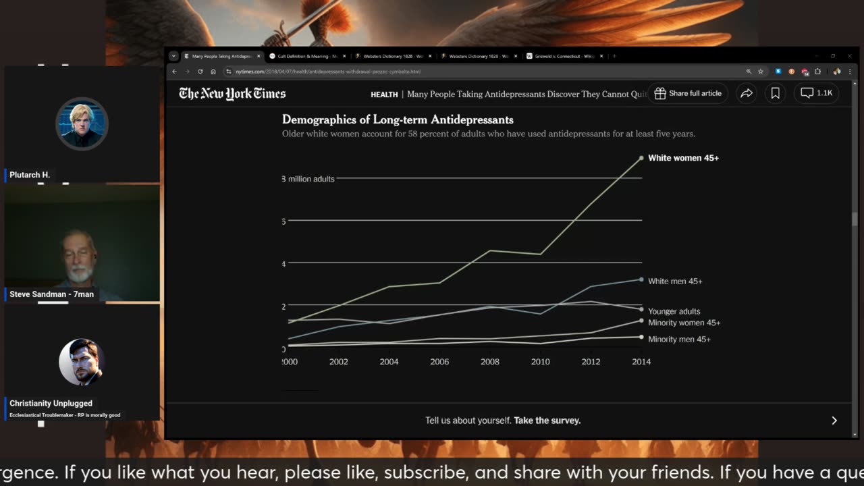Viewport: 864px width, 486px height.
Task: Open the Extensions puzzle menu
Action: point(817,71)
